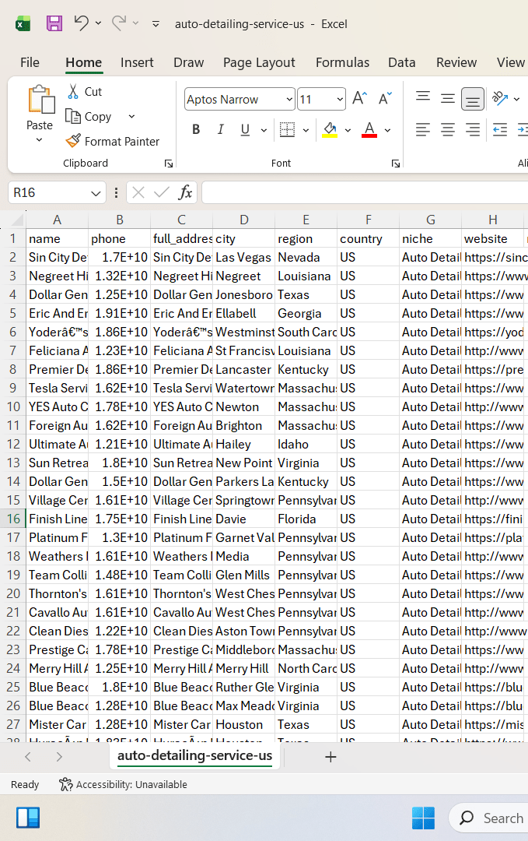Set Middle Align for cells

pyautogui.click(x=448, y=98)
